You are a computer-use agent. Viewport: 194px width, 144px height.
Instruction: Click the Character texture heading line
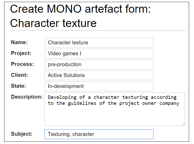(53, 23)
